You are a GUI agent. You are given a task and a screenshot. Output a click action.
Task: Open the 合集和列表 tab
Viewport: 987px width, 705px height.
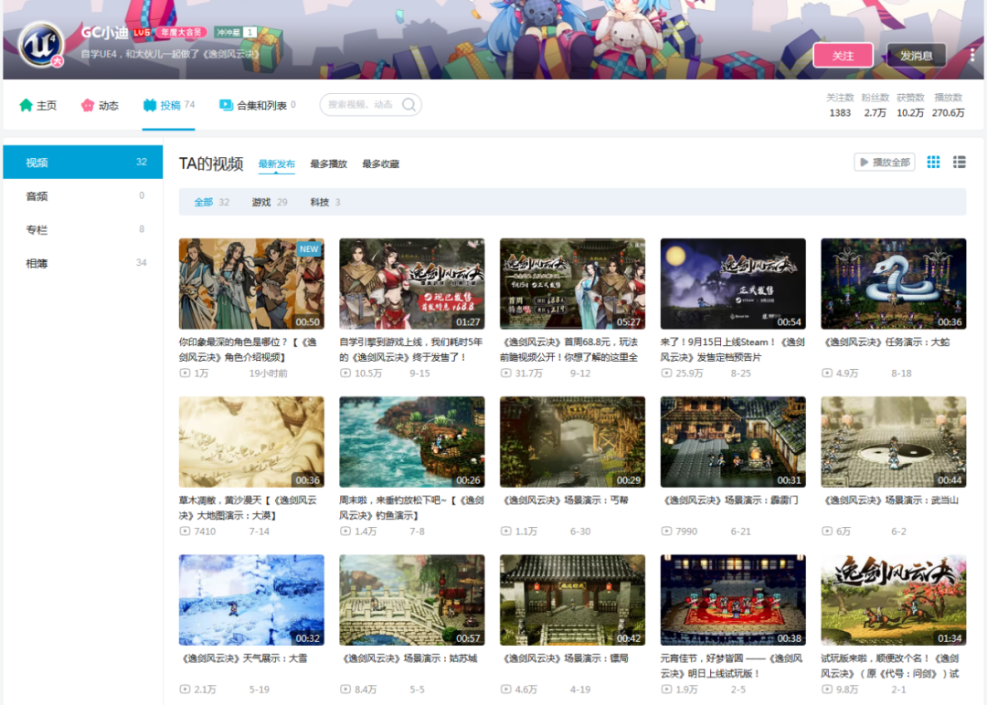point(258,105)
